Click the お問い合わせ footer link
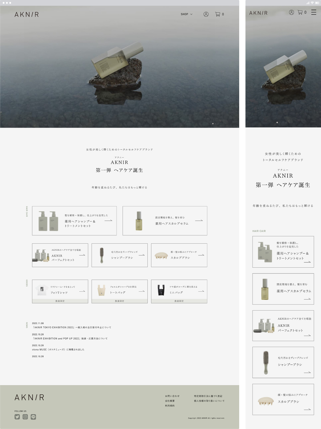The width and height of the screenshot is (321, 429). click(172, 396)
